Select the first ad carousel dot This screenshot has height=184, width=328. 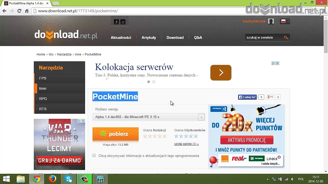(149, 82)
